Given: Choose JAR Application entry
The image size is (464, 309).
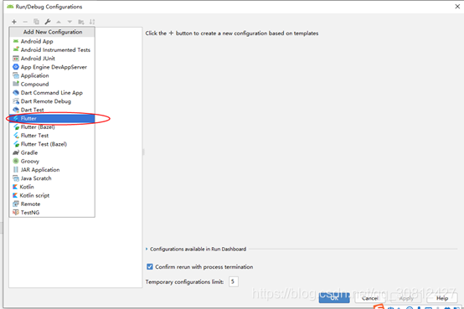Looking at the screenshot, I should [52, 170].
